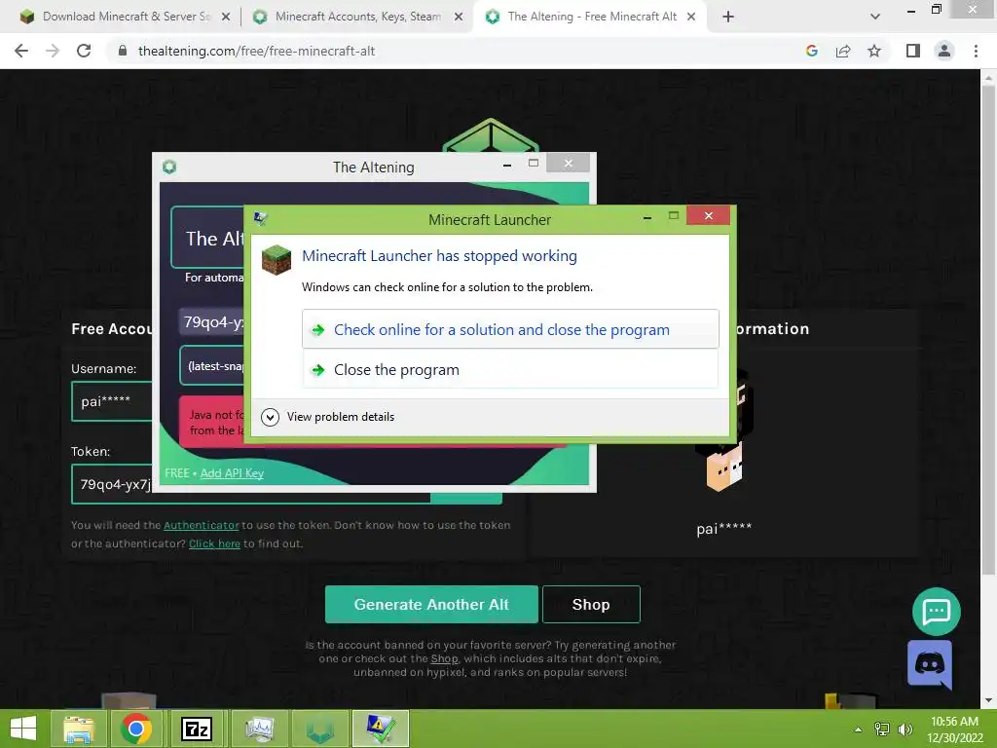Switch to Chrome in taskbar
Image resolution: width=997 pixels, height=748 pixels.
pos(135,729)
